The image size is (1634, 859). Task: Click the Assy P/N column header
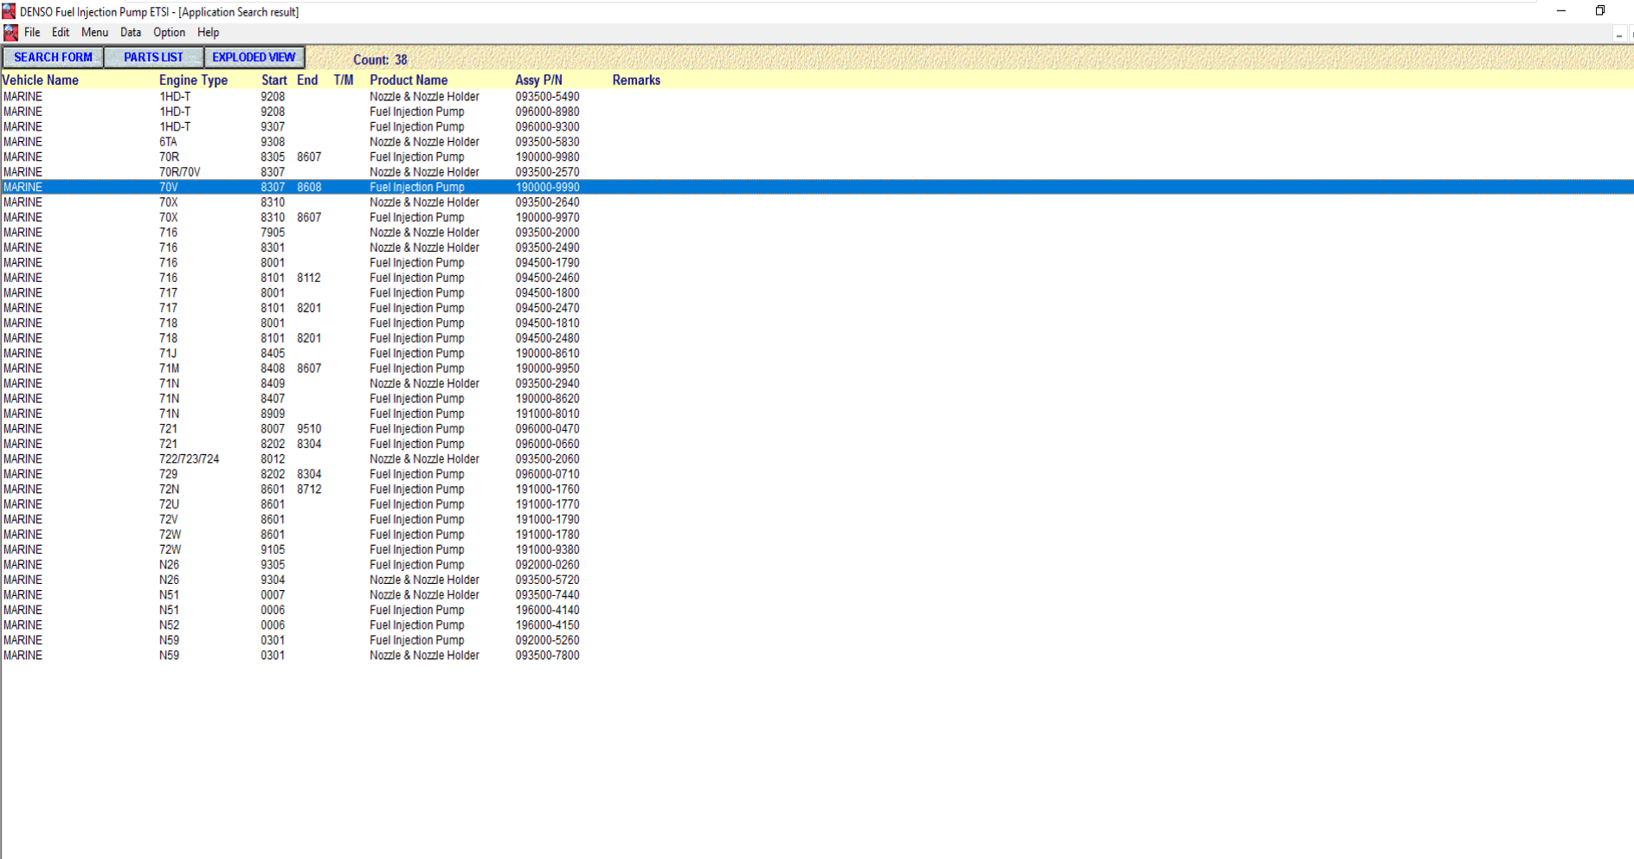pyautogui.click(x=538, y=80)
